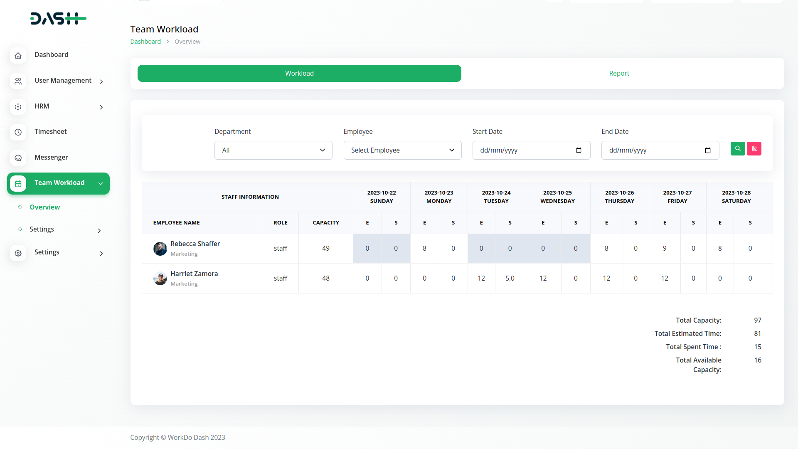Click the User Management people icon

point(18,81)
